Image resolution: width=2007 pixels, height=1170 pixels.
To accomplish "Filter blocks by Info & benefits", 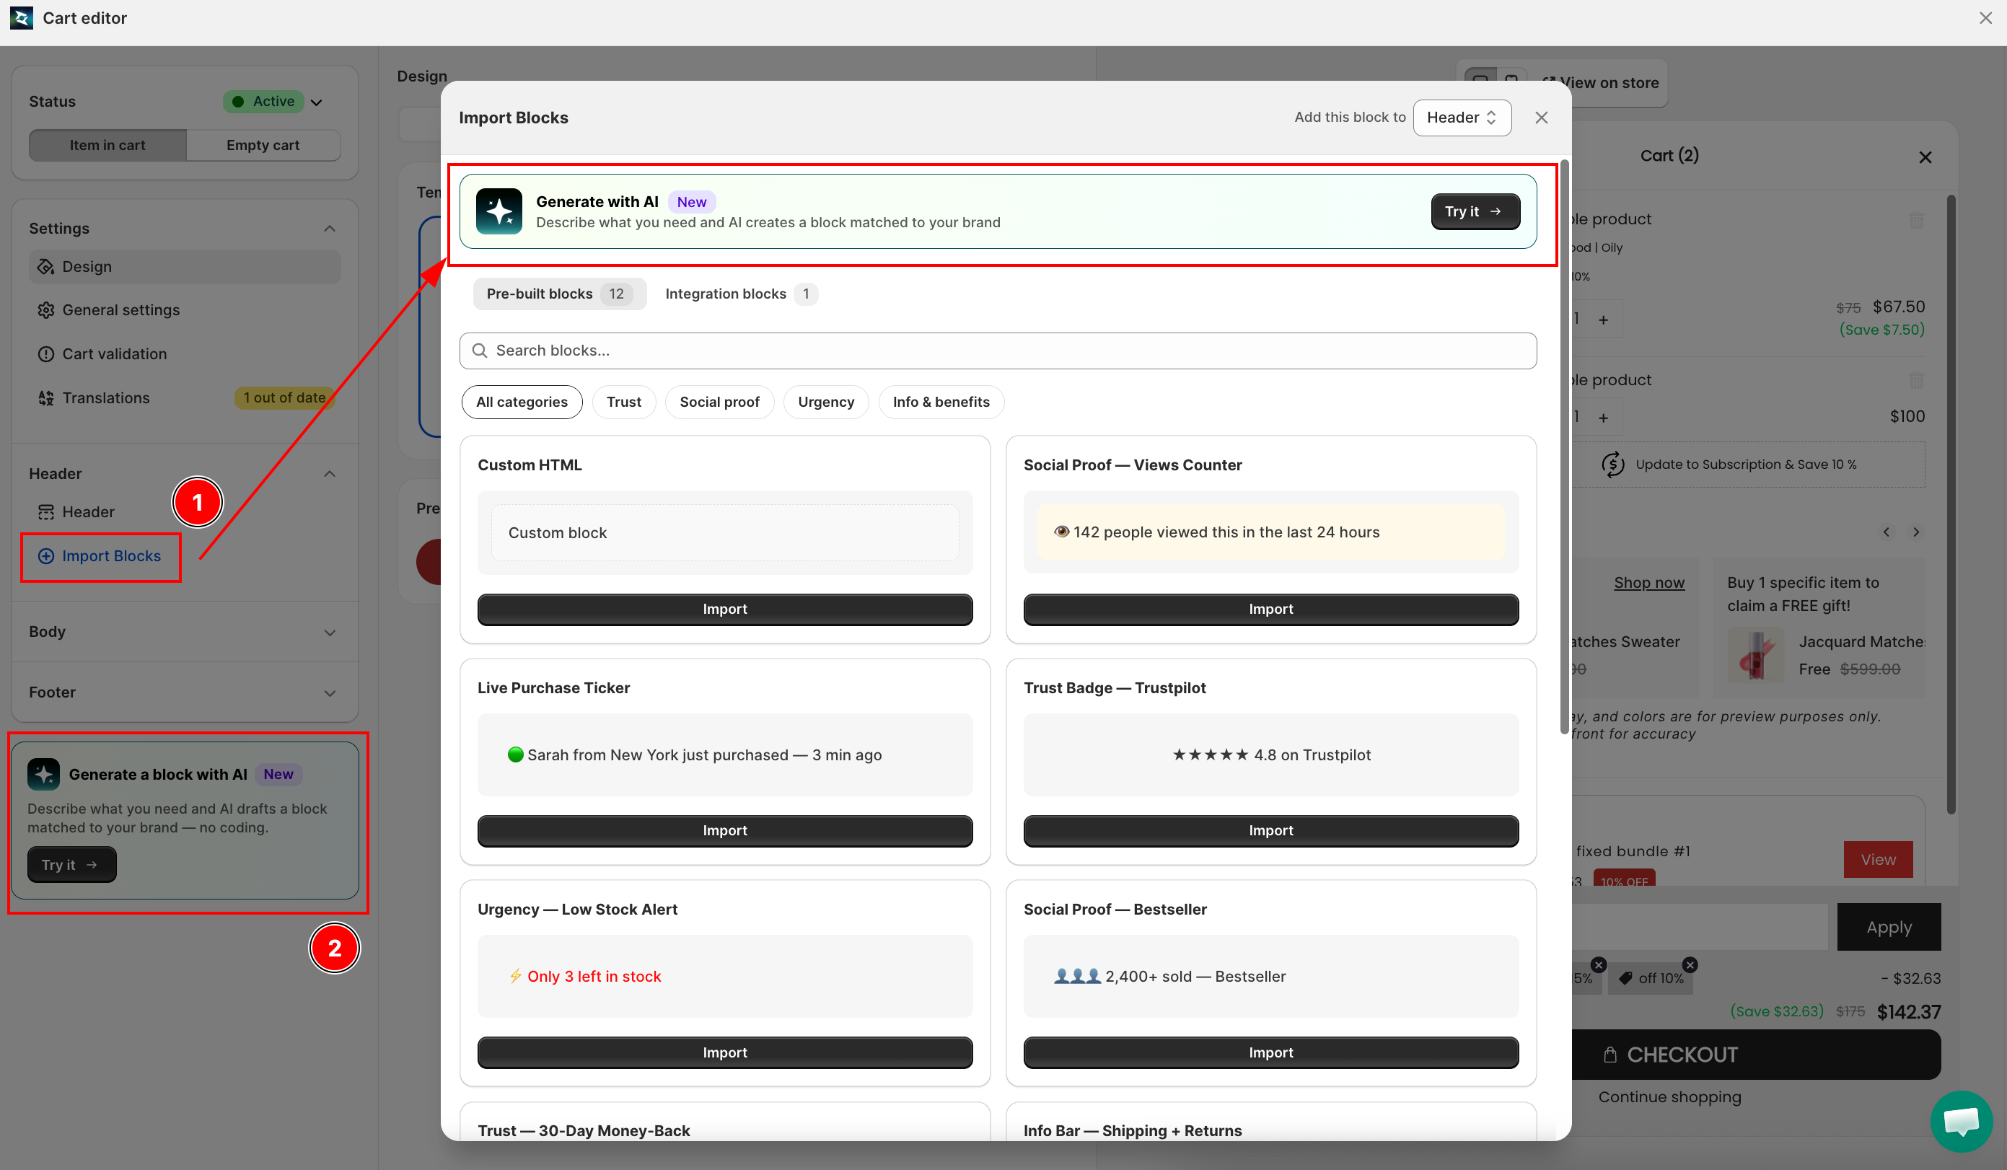I will click(x=941, y=403).
